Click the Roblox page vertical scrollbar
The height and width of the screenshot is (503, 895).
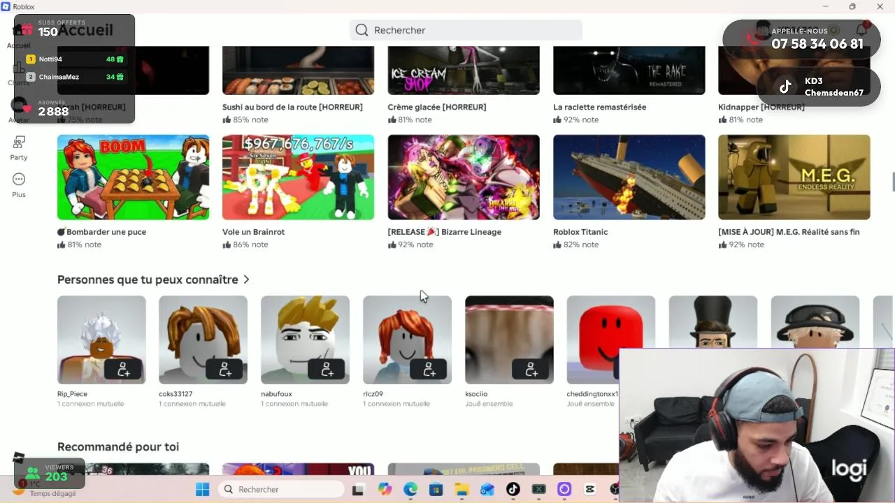[892, 182]
